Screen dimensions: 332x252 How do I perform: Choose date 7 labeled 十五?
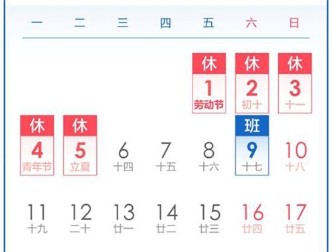point(166,157)
